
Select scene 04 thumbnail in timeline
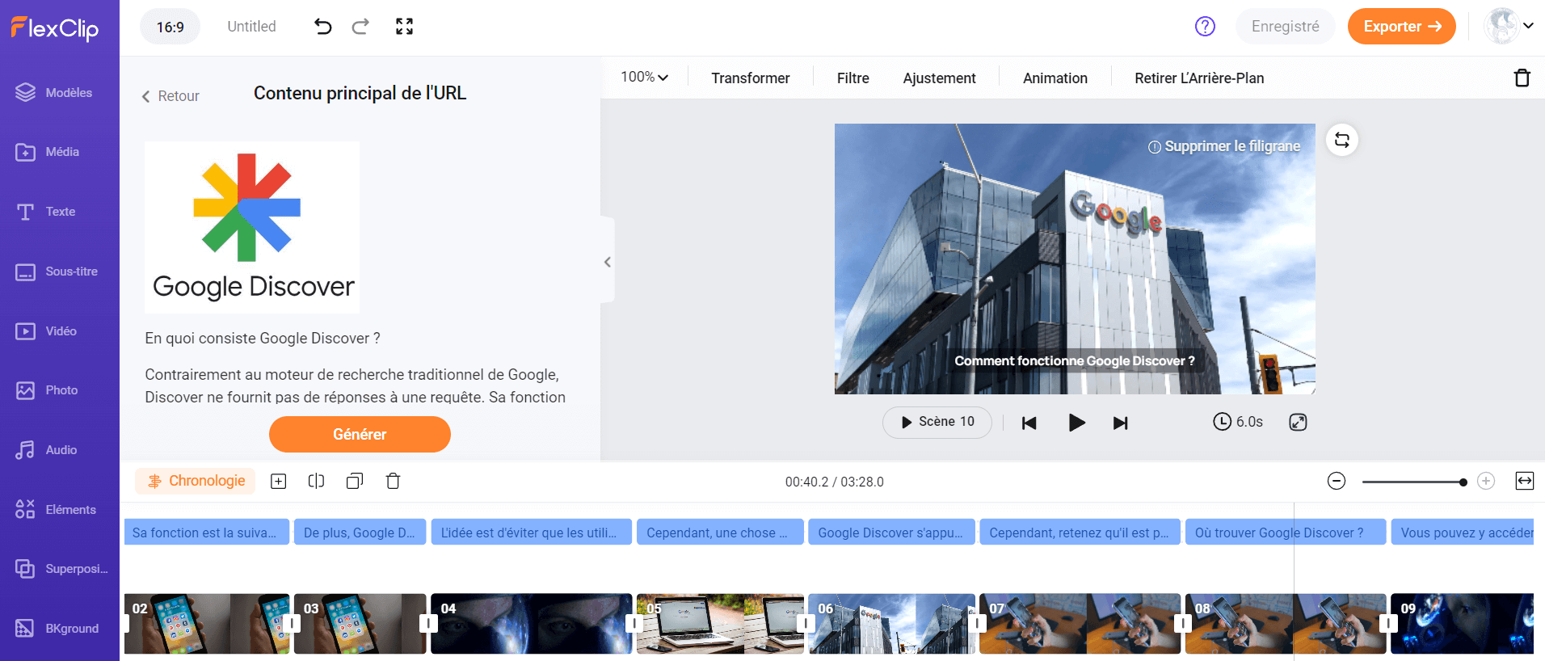(532, 624)
